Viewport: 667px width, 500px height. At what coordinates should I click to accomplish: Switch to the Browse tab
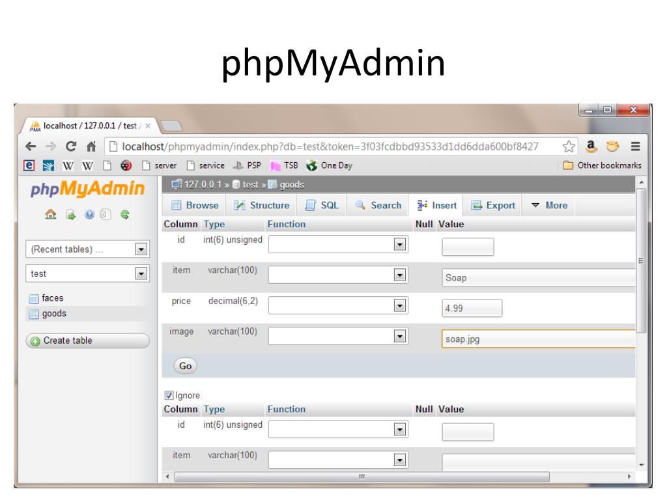195,205
